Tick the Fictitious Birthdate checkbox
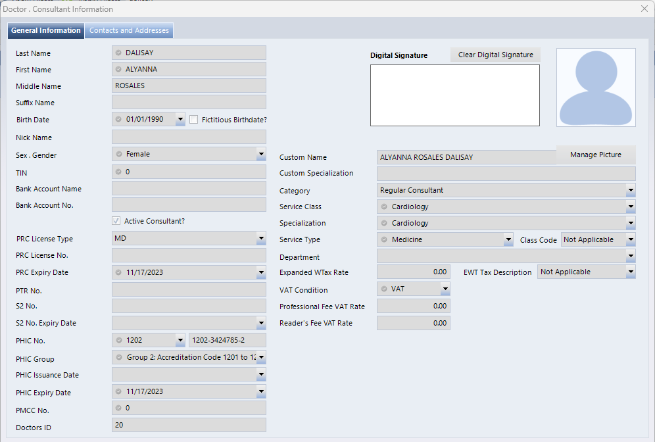 (x=194, y=120)
